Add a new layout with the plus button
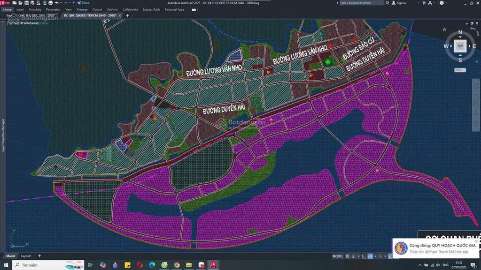Viewport: 481px width, 270px height. pos(39,256)
